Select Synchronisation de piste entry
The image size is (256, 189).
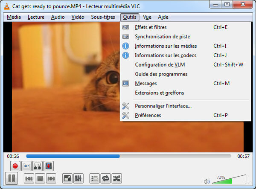(186, 37)
